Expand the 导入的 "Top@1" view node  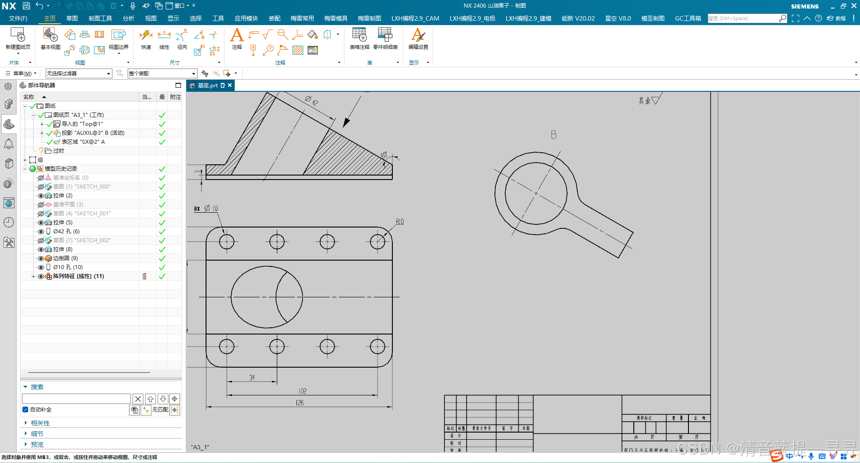pyautogui.click(x=42, y=124)
